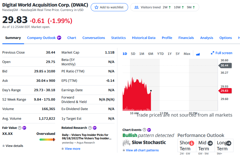
Task: Open the Summary tab
Action: (x=13, y=38)
